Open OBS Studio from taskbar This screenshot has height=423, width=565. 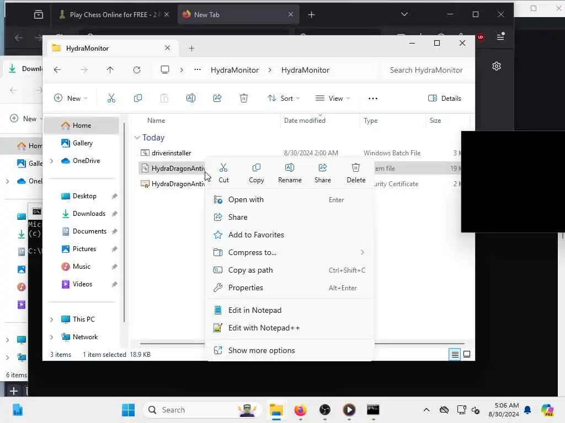(324, 410)
